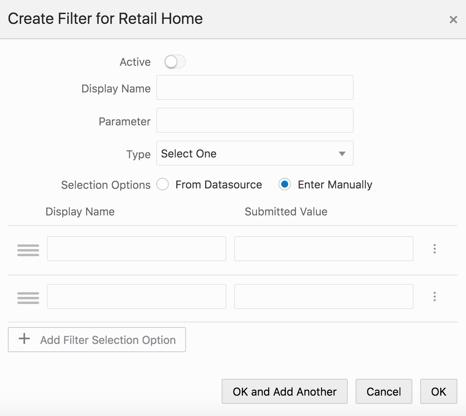
Task: Click the dropdown arrow on the Type selector
Action: pyautogui.click(x=341, y=154)
